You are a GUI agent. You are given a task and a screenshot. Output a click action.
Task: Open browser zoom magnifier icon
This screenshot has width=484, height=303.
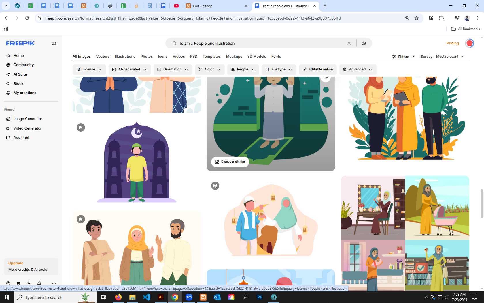407,18
